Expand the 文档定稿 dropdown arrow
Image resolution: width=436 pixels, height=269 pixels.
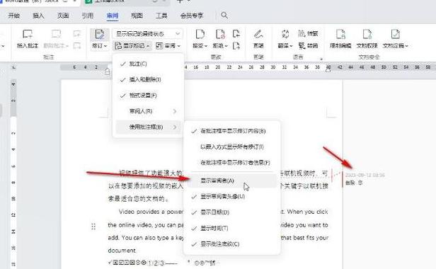click(406, 46)
